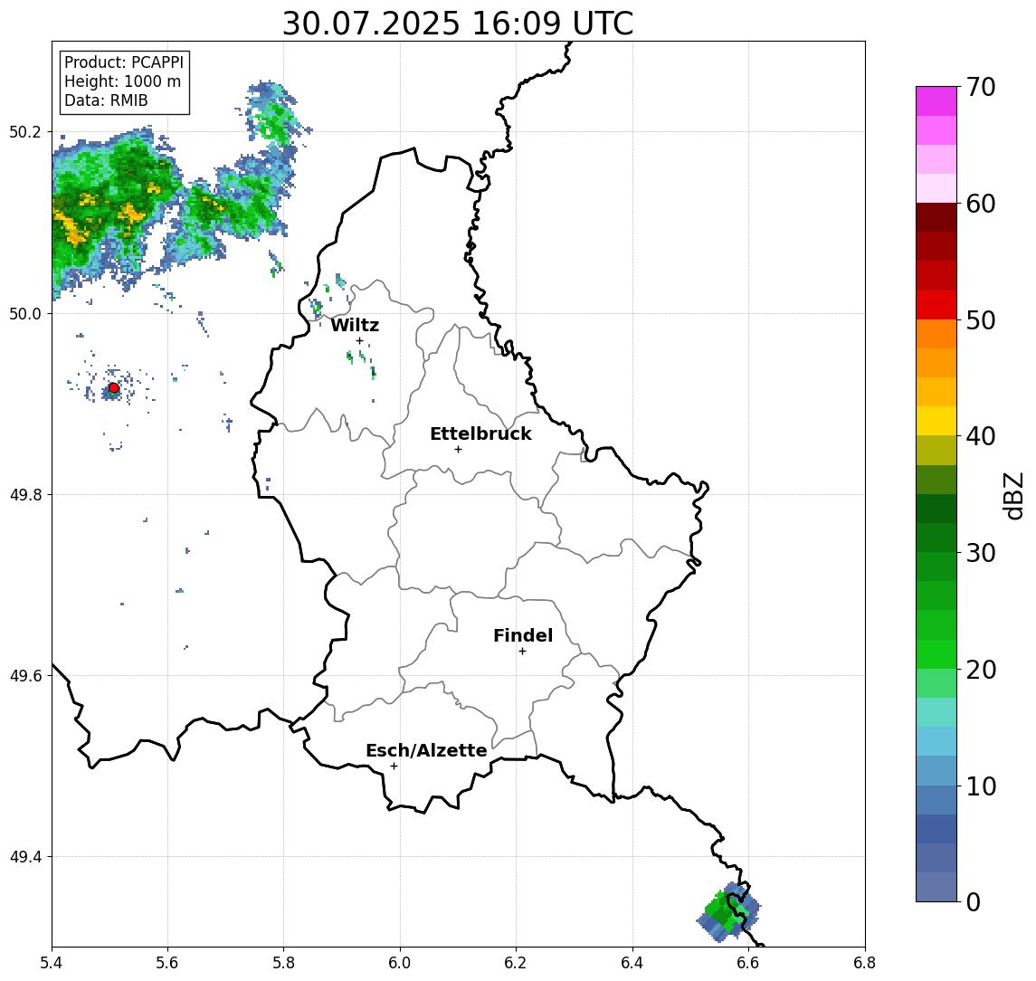Click the Findel station label

523,635
